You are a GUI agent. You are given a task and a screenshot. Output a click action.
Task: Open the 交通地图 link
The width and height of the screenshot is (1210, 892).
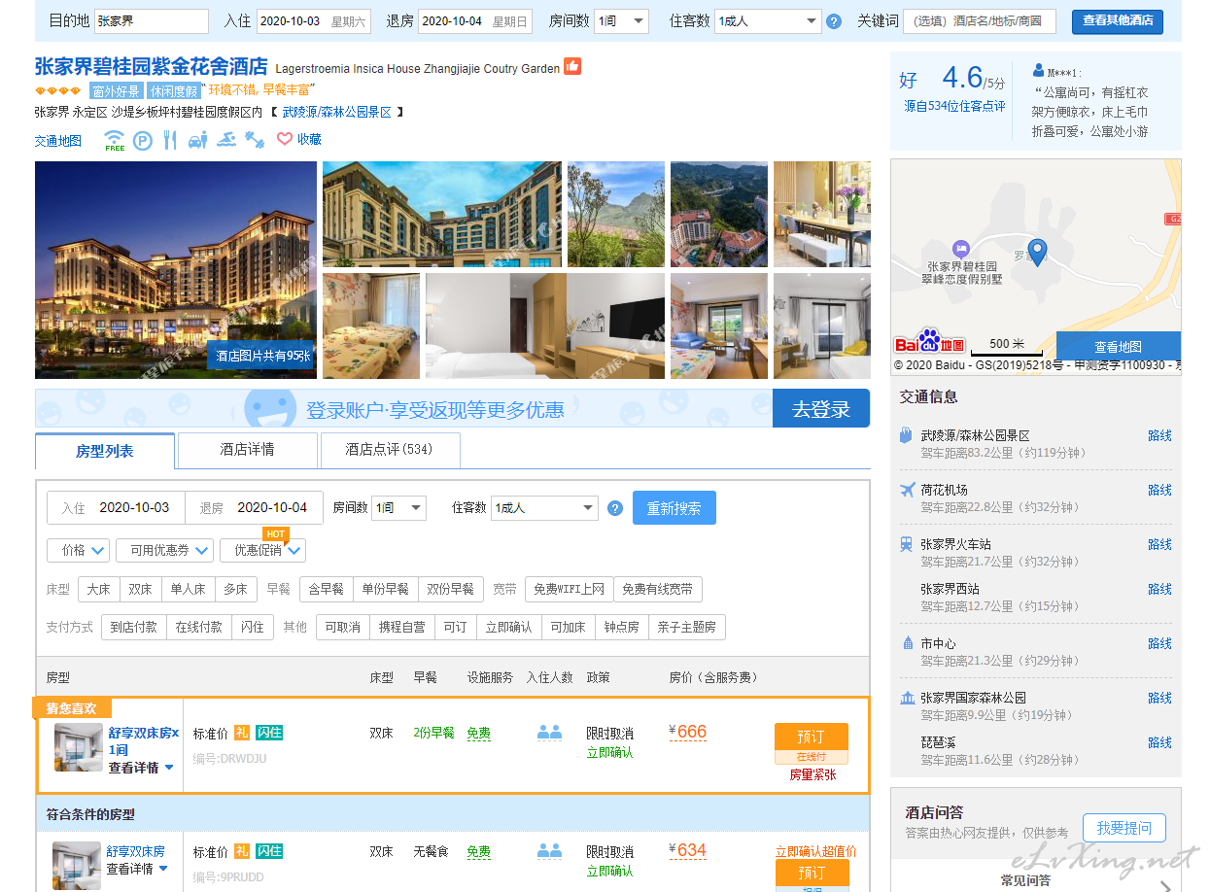58,141
